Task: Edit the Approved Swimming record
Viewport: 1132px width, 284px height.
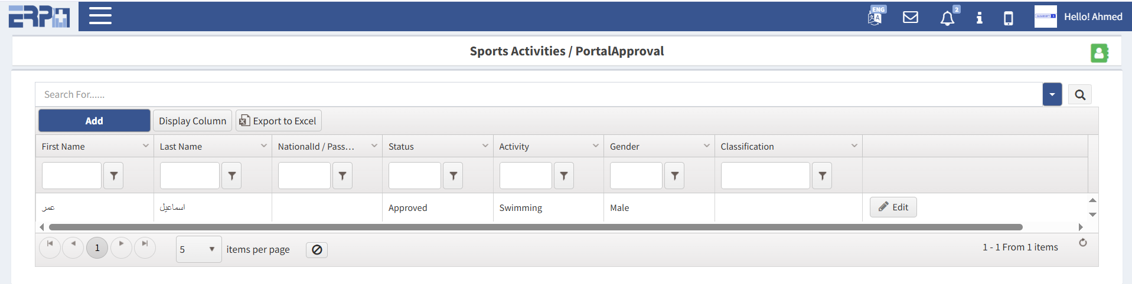Action: coord(892,207)
